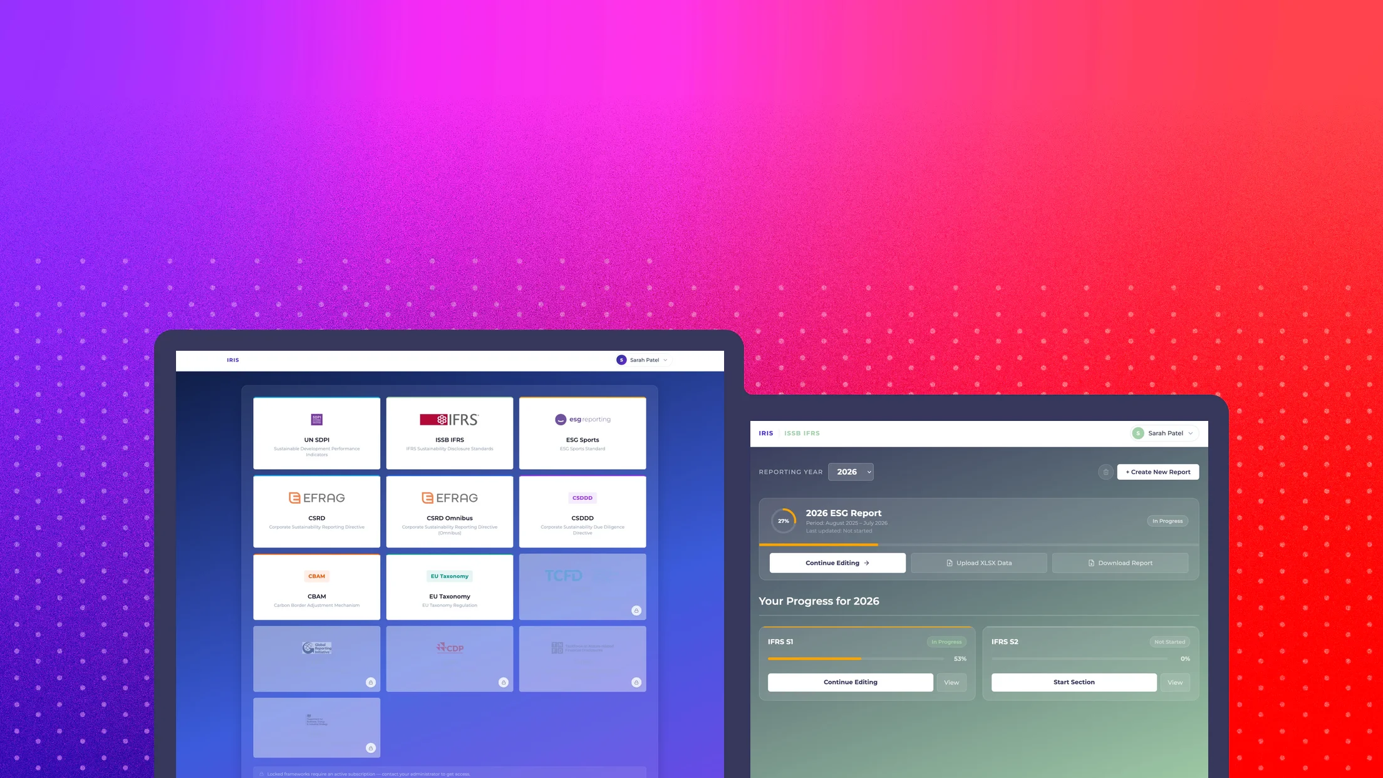Click the locked TCFD framework card
Viewport: 1383px width, 778px height.
(583, 587)
